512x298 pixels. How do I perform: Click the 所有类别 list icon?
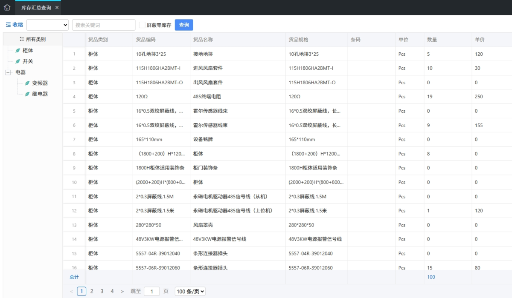point(22,39)
